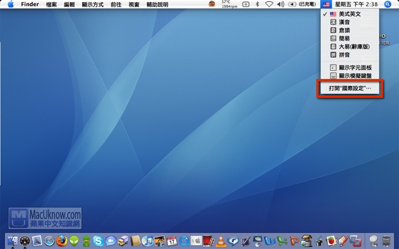
Task: Open Microsoft Excel green X icon
Action: click(282, 240)
